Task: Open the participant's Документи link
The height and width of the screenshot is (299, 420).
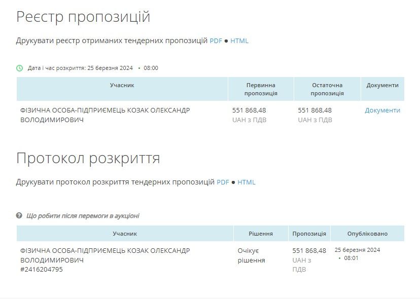Action: (383, 109)
